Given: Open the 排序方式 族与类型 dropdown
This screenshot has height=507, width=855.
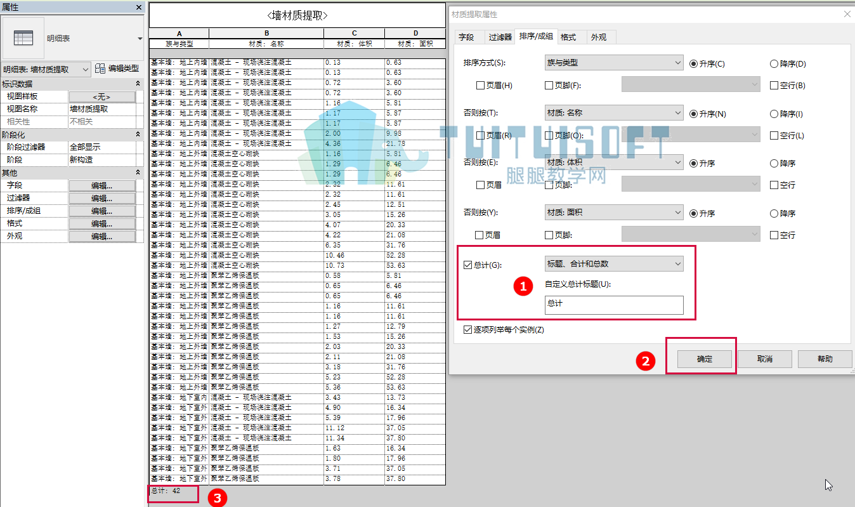Looking at the screenshot, I should click(x=613, y=63).
